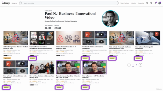Click tagline Reverse Engineering Successful Business Strategies
Screen dimensions: 163x91
pos(61,21)
